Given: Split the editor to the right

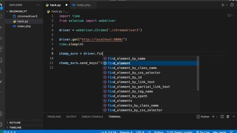Looking at the screenshot, I should pyautogui.click(x=232, y=5).
